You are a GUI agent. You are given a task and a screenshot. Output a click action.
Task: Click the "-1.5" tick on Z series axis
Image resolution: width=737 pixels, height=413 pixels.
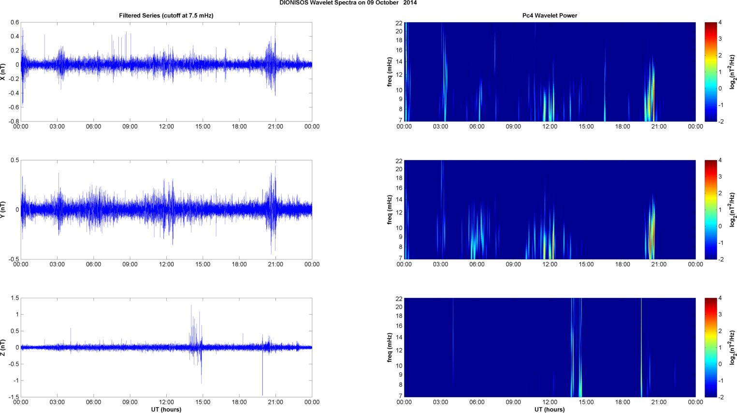click(x=14, y=397)
